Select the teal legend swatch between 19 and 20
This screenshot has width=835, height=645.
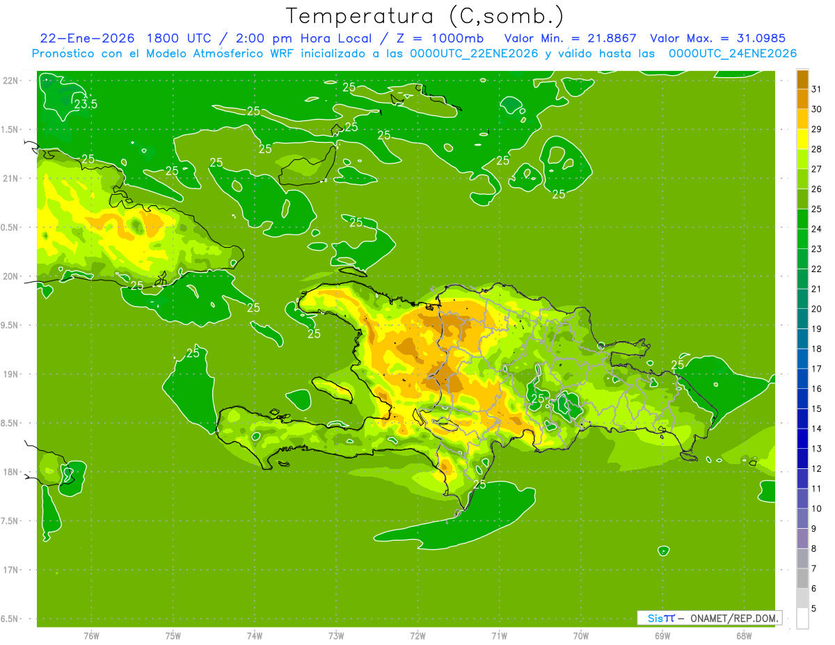point(802,319)
